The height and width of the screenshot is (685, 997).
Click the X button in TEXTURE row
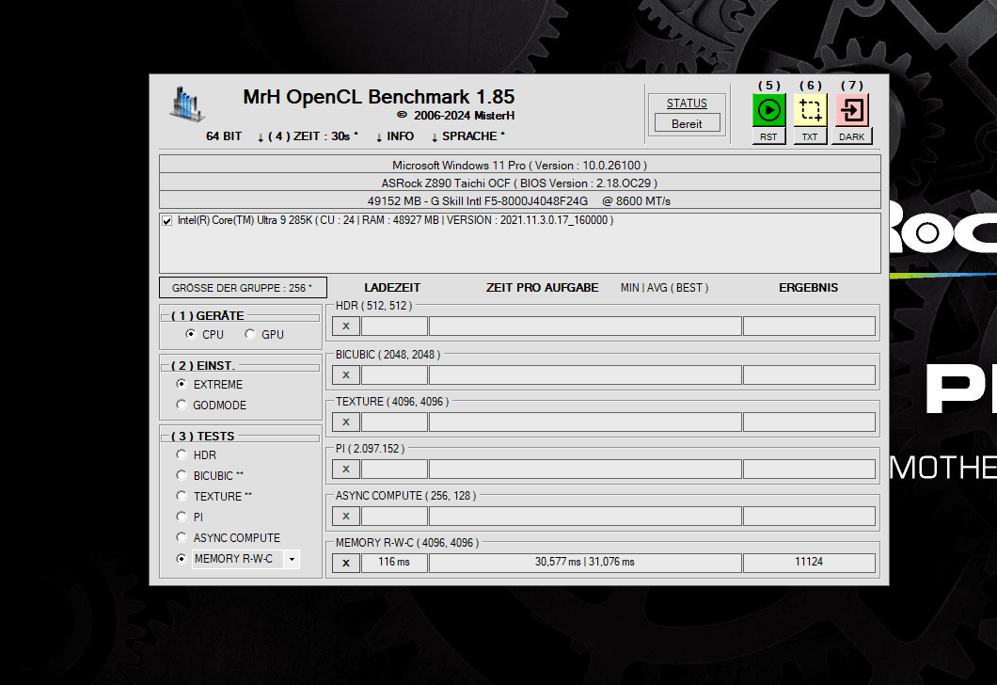346,422
